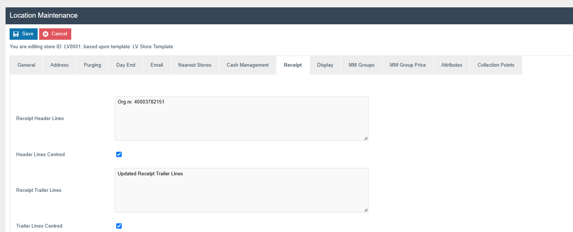Switch to the Attributes tab

(452, 65)
